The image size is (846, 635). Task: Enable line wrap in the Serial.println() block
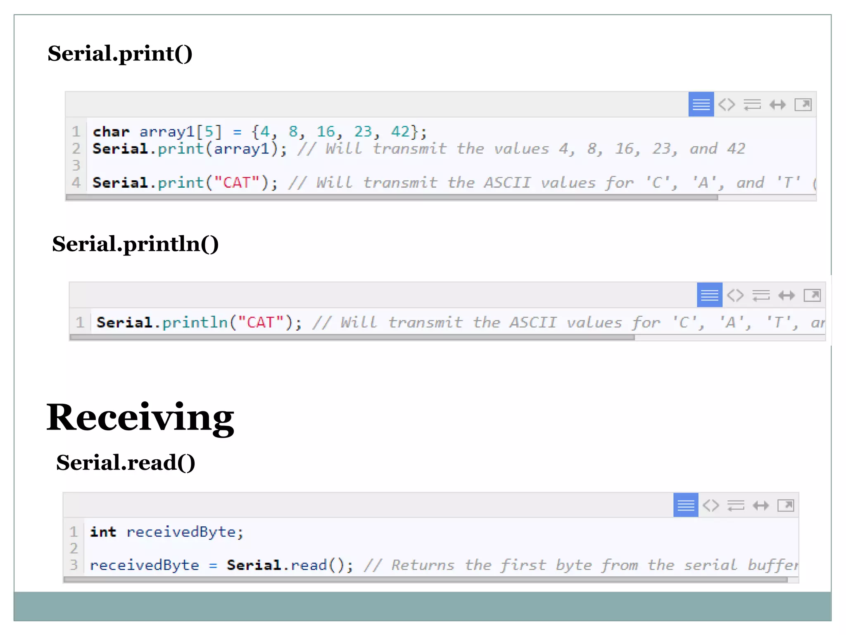[x=761, y=295]
